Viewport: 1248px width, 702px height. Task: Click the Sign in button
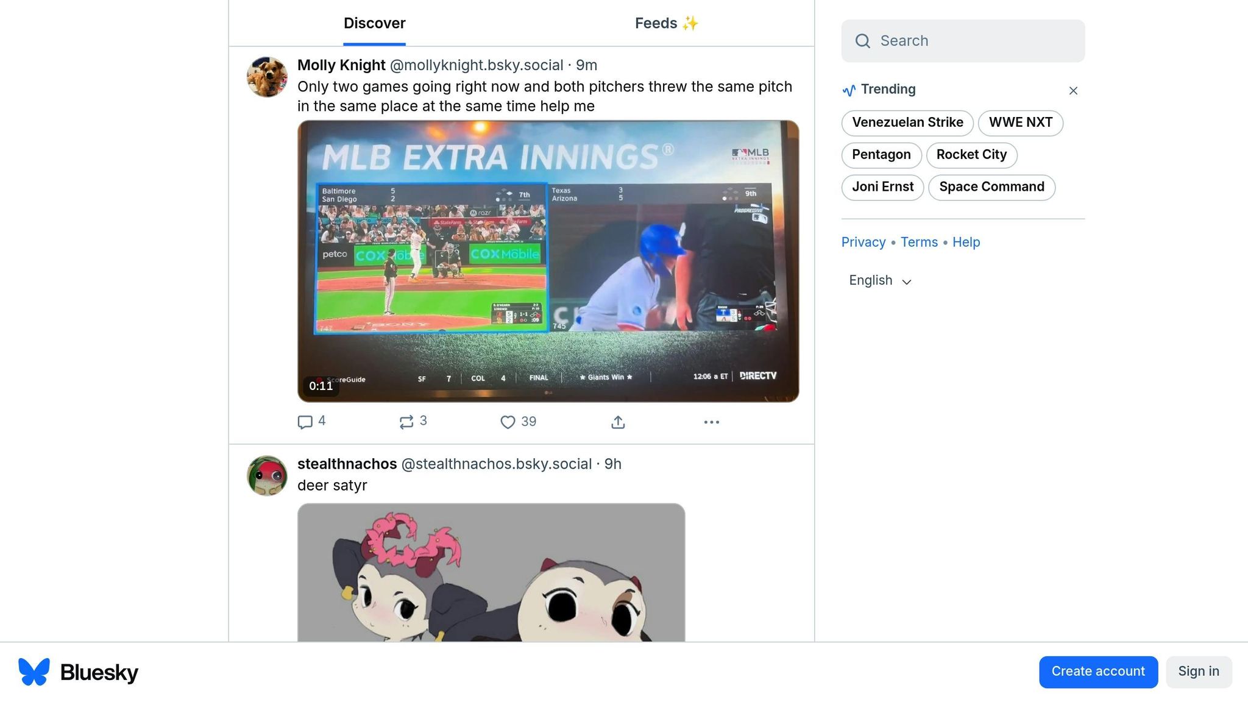pyautogui.click(x=1198, y=672)
